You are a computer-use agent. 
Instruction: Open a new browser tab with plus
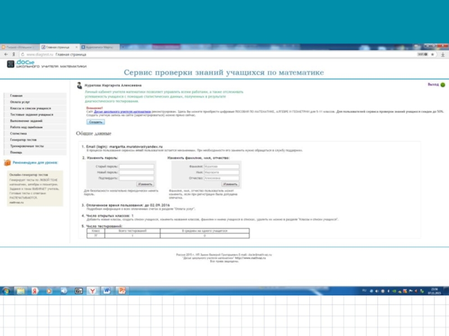123,47
